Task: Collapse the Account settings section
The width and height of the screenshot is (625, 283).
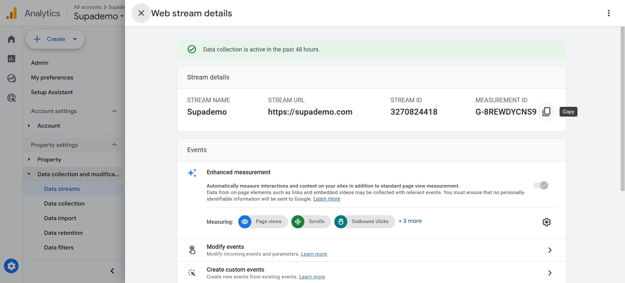Action: [114, 111]
